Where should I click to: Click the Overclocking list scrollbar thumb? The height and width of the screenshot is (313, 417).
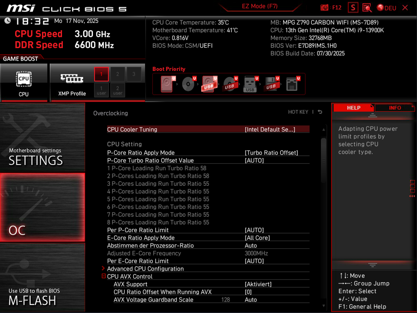[x=324, y=161]
